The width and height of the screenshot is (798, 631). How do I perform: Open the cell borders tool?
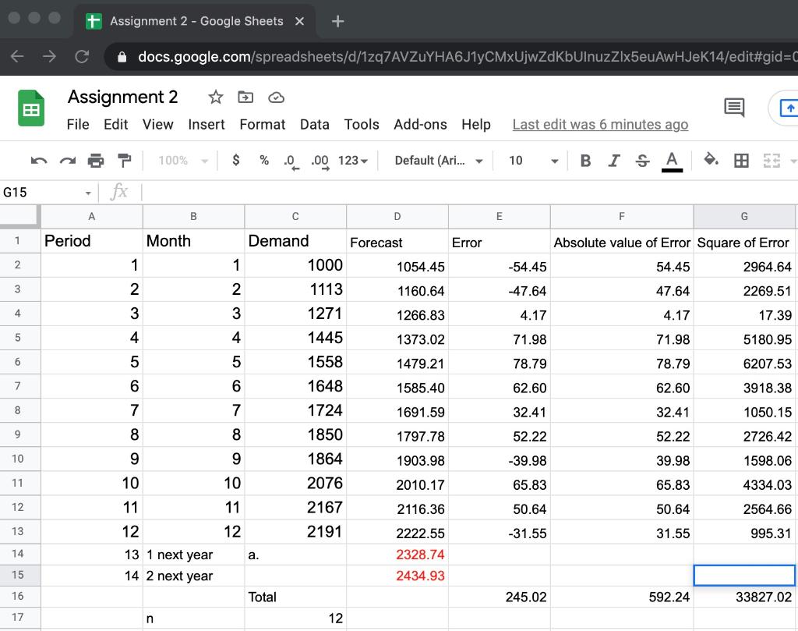click(x=742, y=161)
